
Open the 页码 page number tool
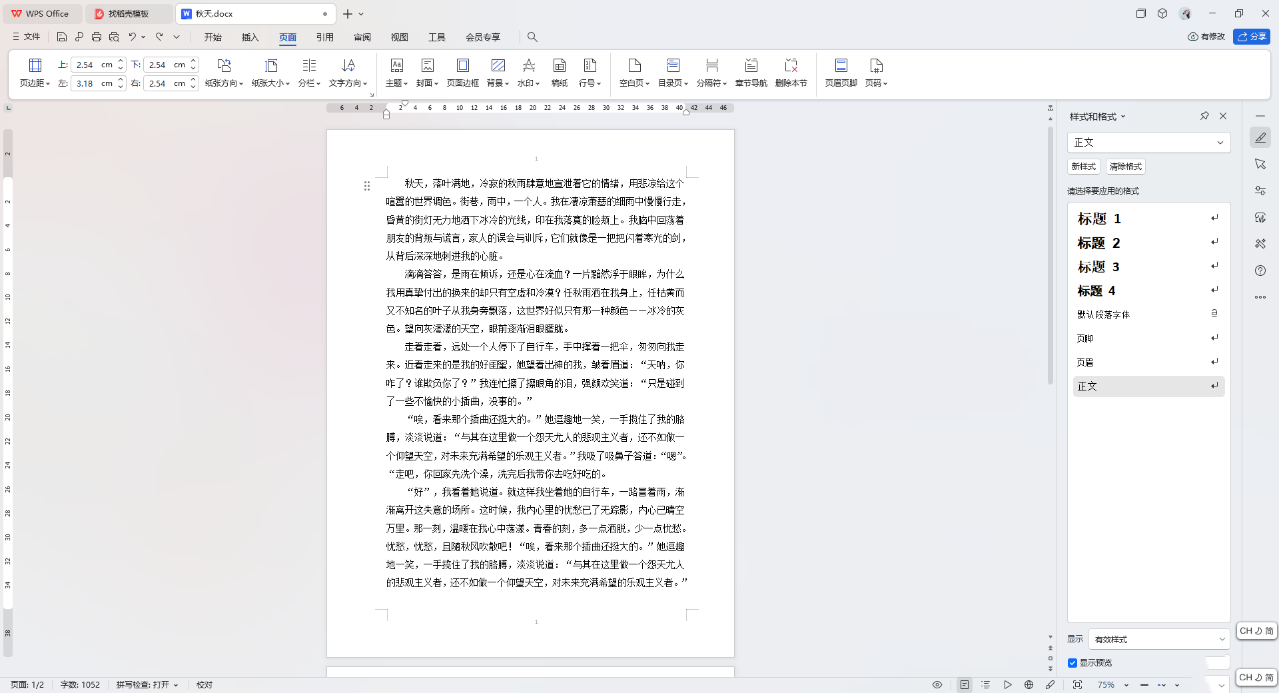876,73
